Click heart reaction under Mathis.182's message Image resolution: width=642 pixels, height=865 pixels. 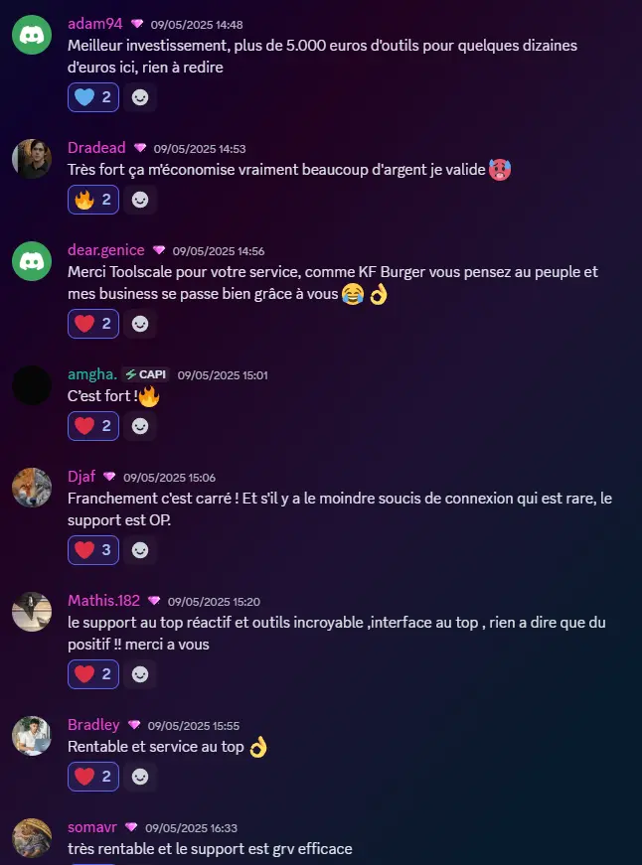pyautogui.click(x=93, y=674)
